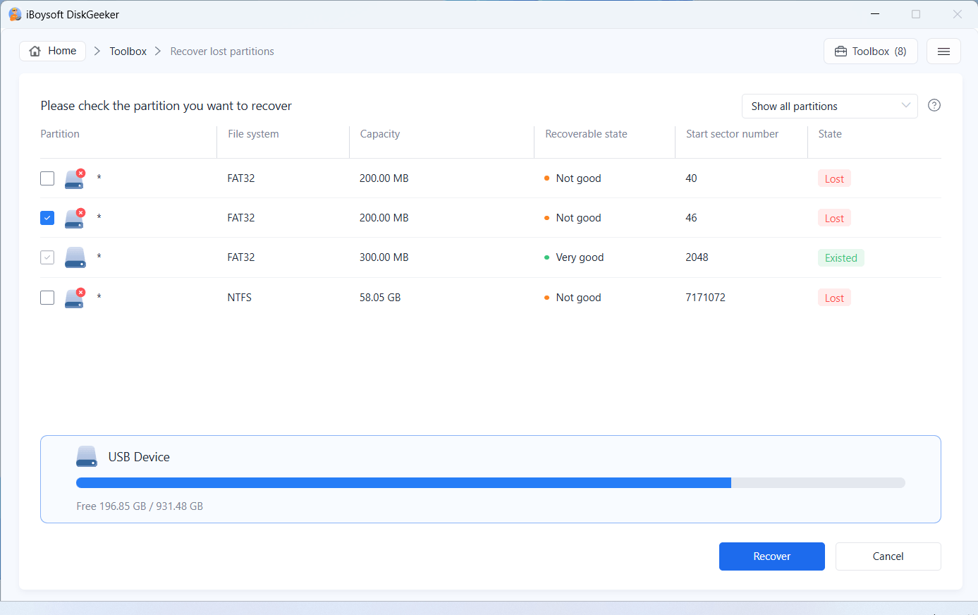
Task: Click the 58.05 GB capacity value
Action: [380, 298]
